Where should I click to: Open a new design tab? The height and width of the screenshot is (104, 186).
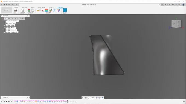coord(162,5)
